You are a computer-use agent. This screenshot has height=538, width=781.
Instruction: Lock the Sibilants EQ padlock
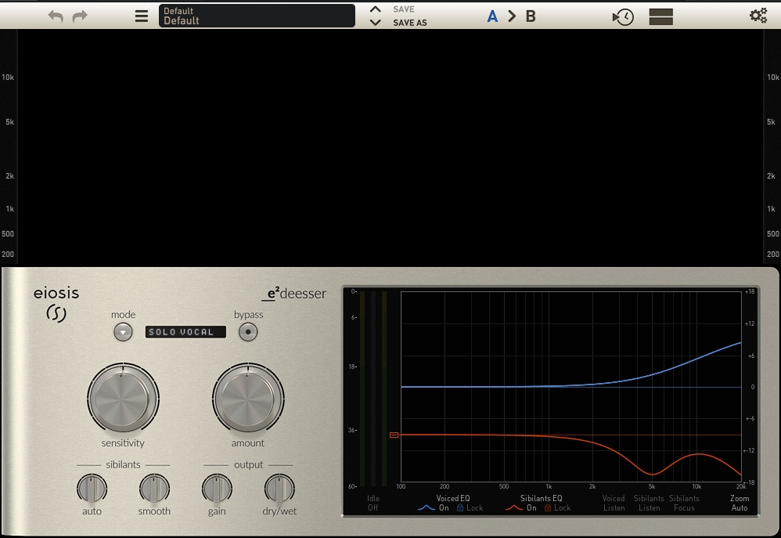coord(548,508)
